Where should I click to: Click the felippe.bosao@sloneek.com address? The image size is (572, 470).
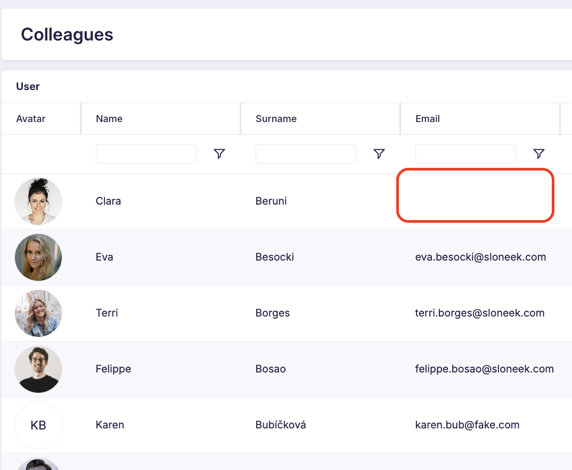point(484,369)
